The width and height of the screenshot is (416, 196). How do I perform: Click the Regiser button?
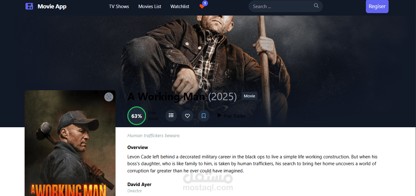[377, 6]
